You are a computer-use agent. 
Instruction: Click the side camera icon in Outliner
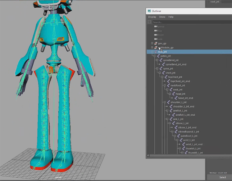click(x=156, y=39)
